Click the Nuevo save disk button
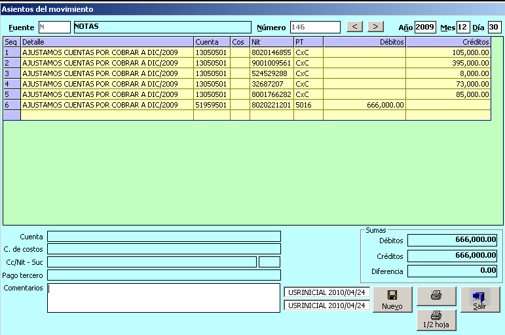Screen dimensions: 505x335 [x=392, y=300]
